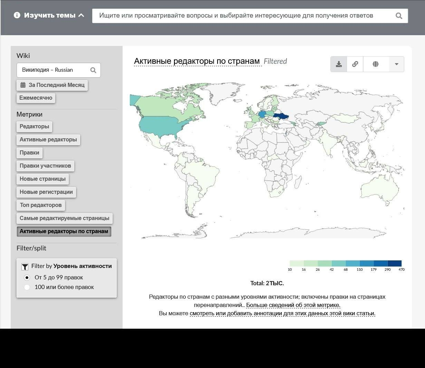Open the Ежемесячно granularity selector

[36, 98]
